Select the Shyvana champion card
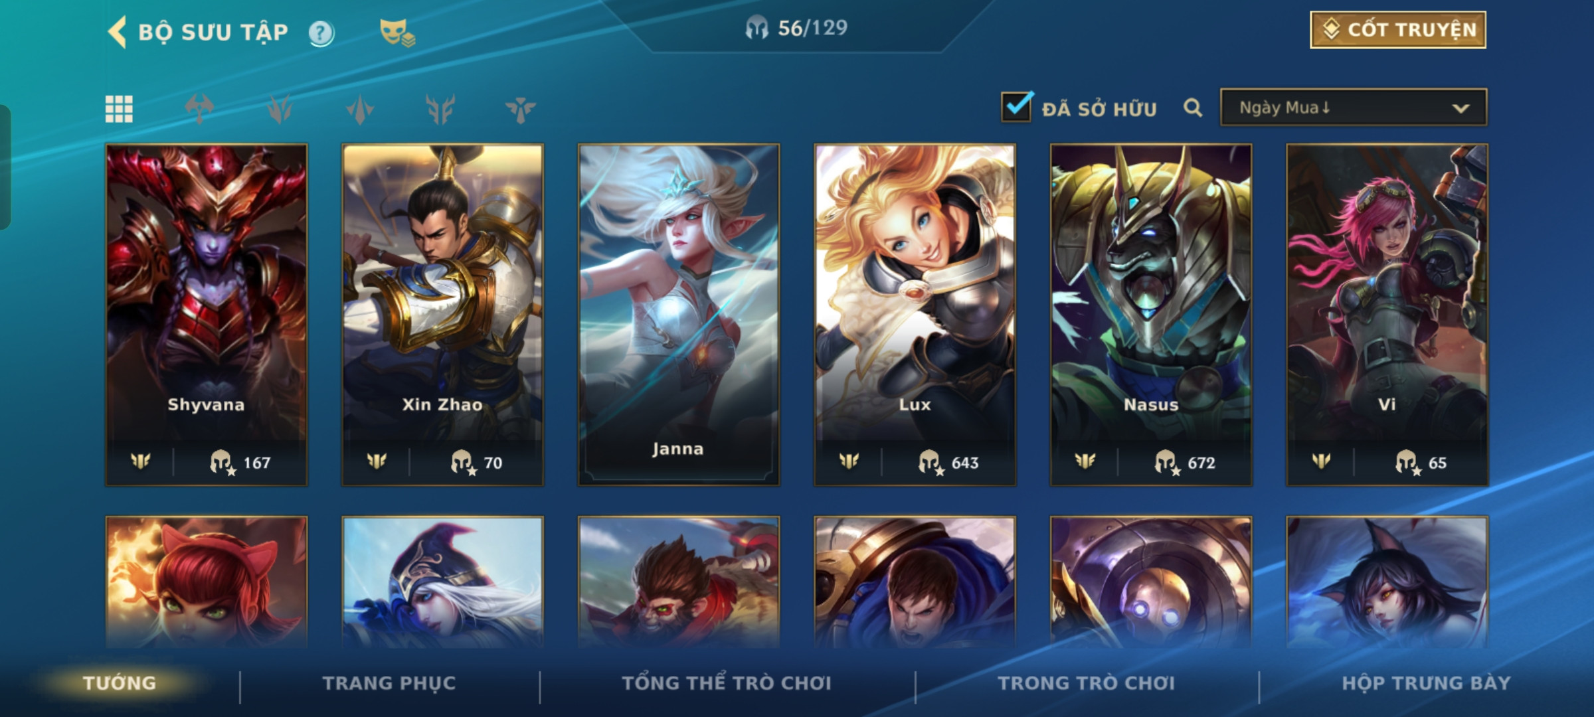The width and height of the screenshot is (1594, 717). [207, 315]
